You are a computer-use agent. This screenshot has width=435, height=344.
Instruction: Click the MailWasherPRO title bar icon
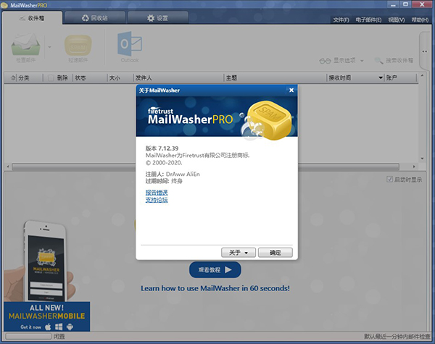click(x=4, y=5)
